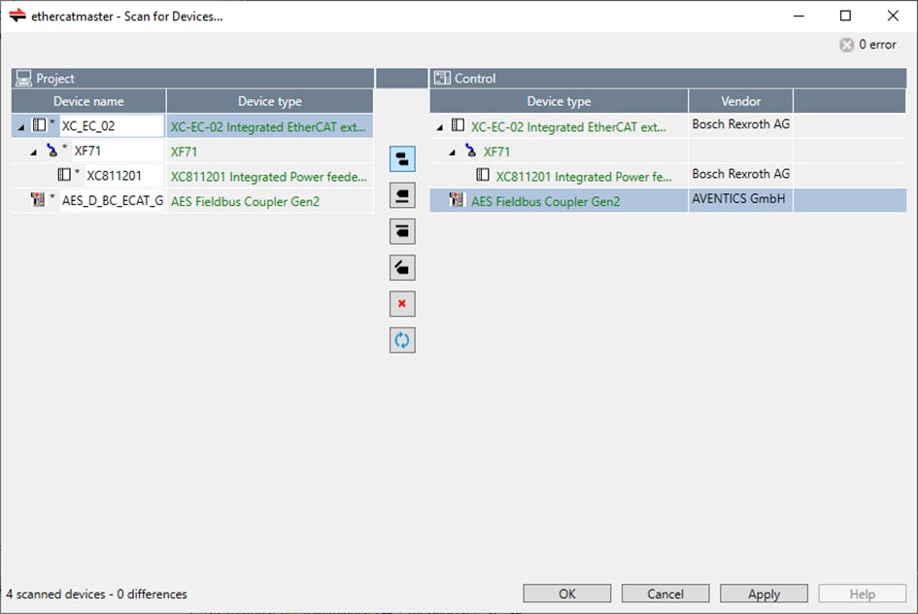Click the 4 scanned devices status text

click(96, 594)
